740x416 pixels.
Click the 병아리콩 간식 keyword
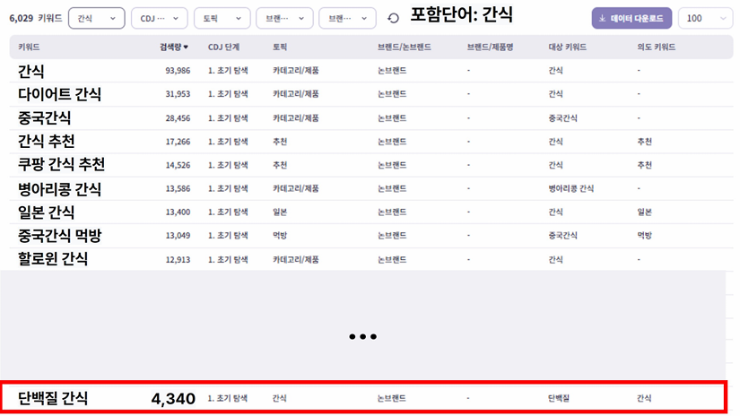pyautogui.click(x=59, y=188)
